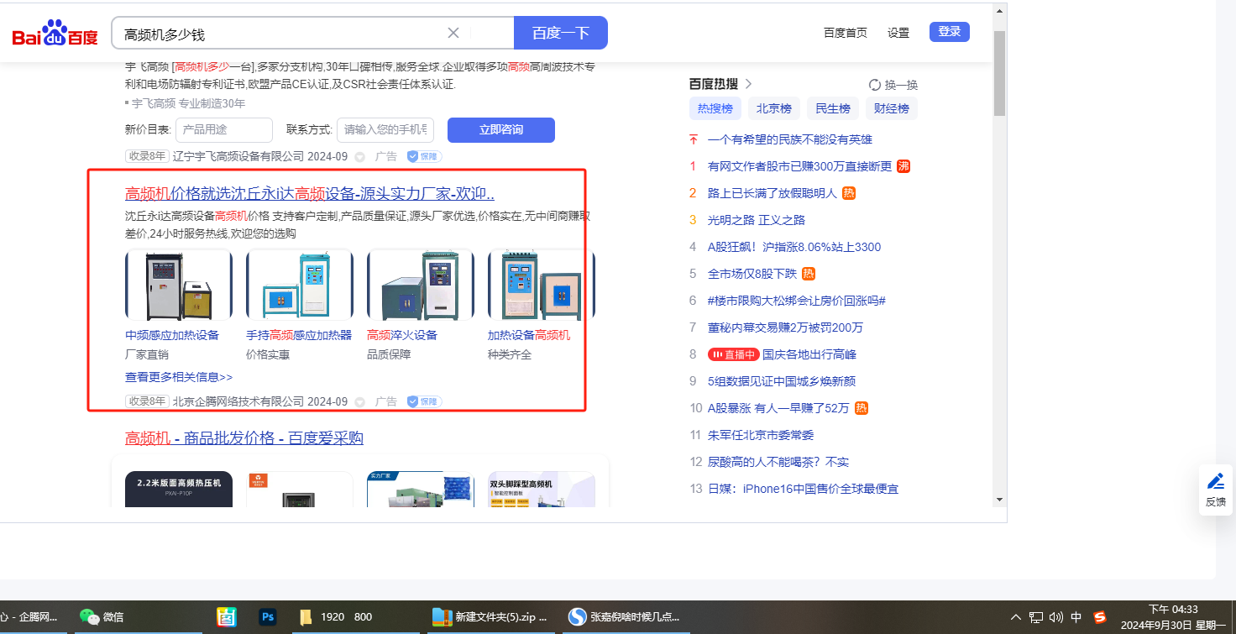Open hot search 董秘内幕交易赚2万被罚200万
The width and height of the screenshot is (1236, 634).
coord(785,327)
